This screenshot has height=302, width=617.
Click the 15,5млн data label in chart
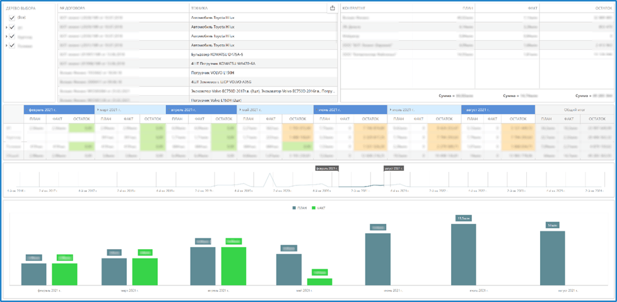[x=463, y=218]
